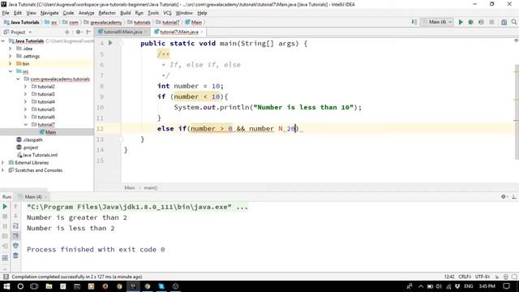
Task: Click Main class in navigation breadcrumb
Action: [x=196, y=23]
